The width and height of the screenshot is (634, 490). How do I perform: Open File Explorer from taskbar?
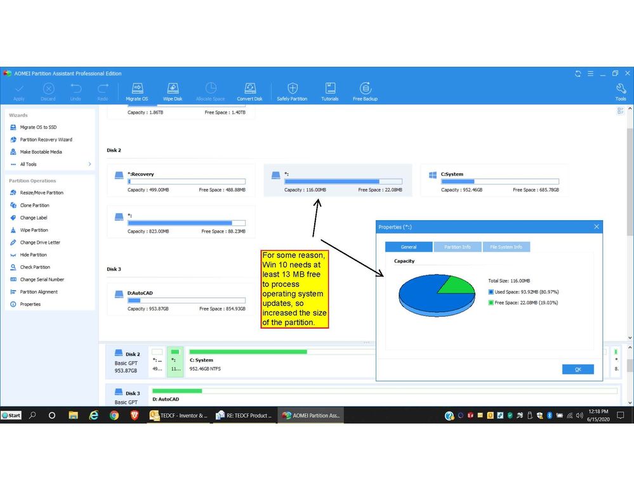[x=73, y=415]
